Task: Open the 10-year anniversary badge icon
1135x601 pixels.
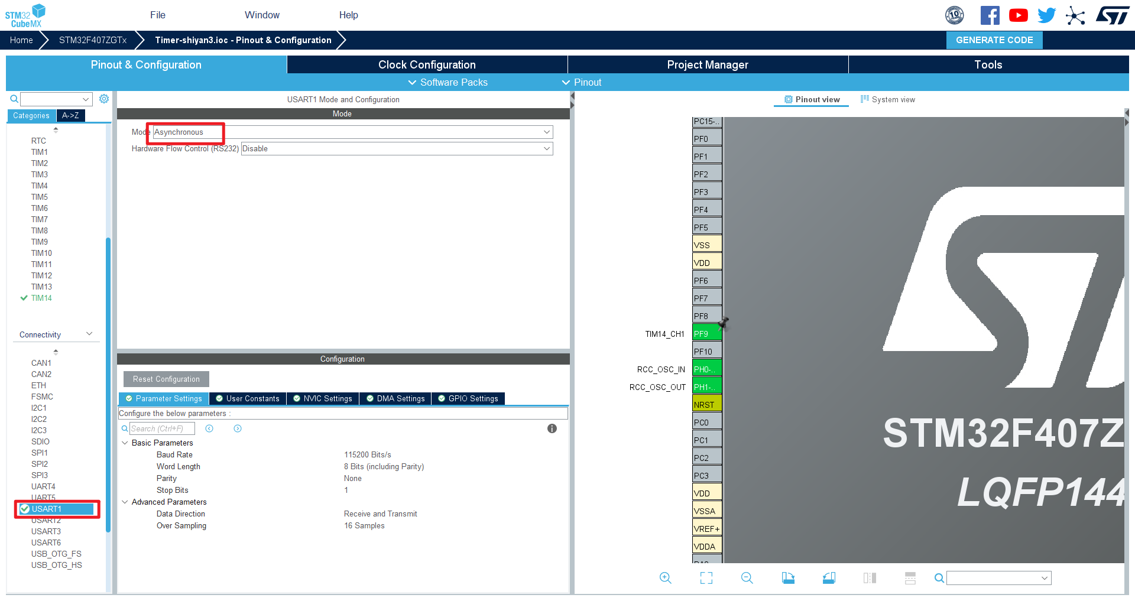Action: (955, 15)
